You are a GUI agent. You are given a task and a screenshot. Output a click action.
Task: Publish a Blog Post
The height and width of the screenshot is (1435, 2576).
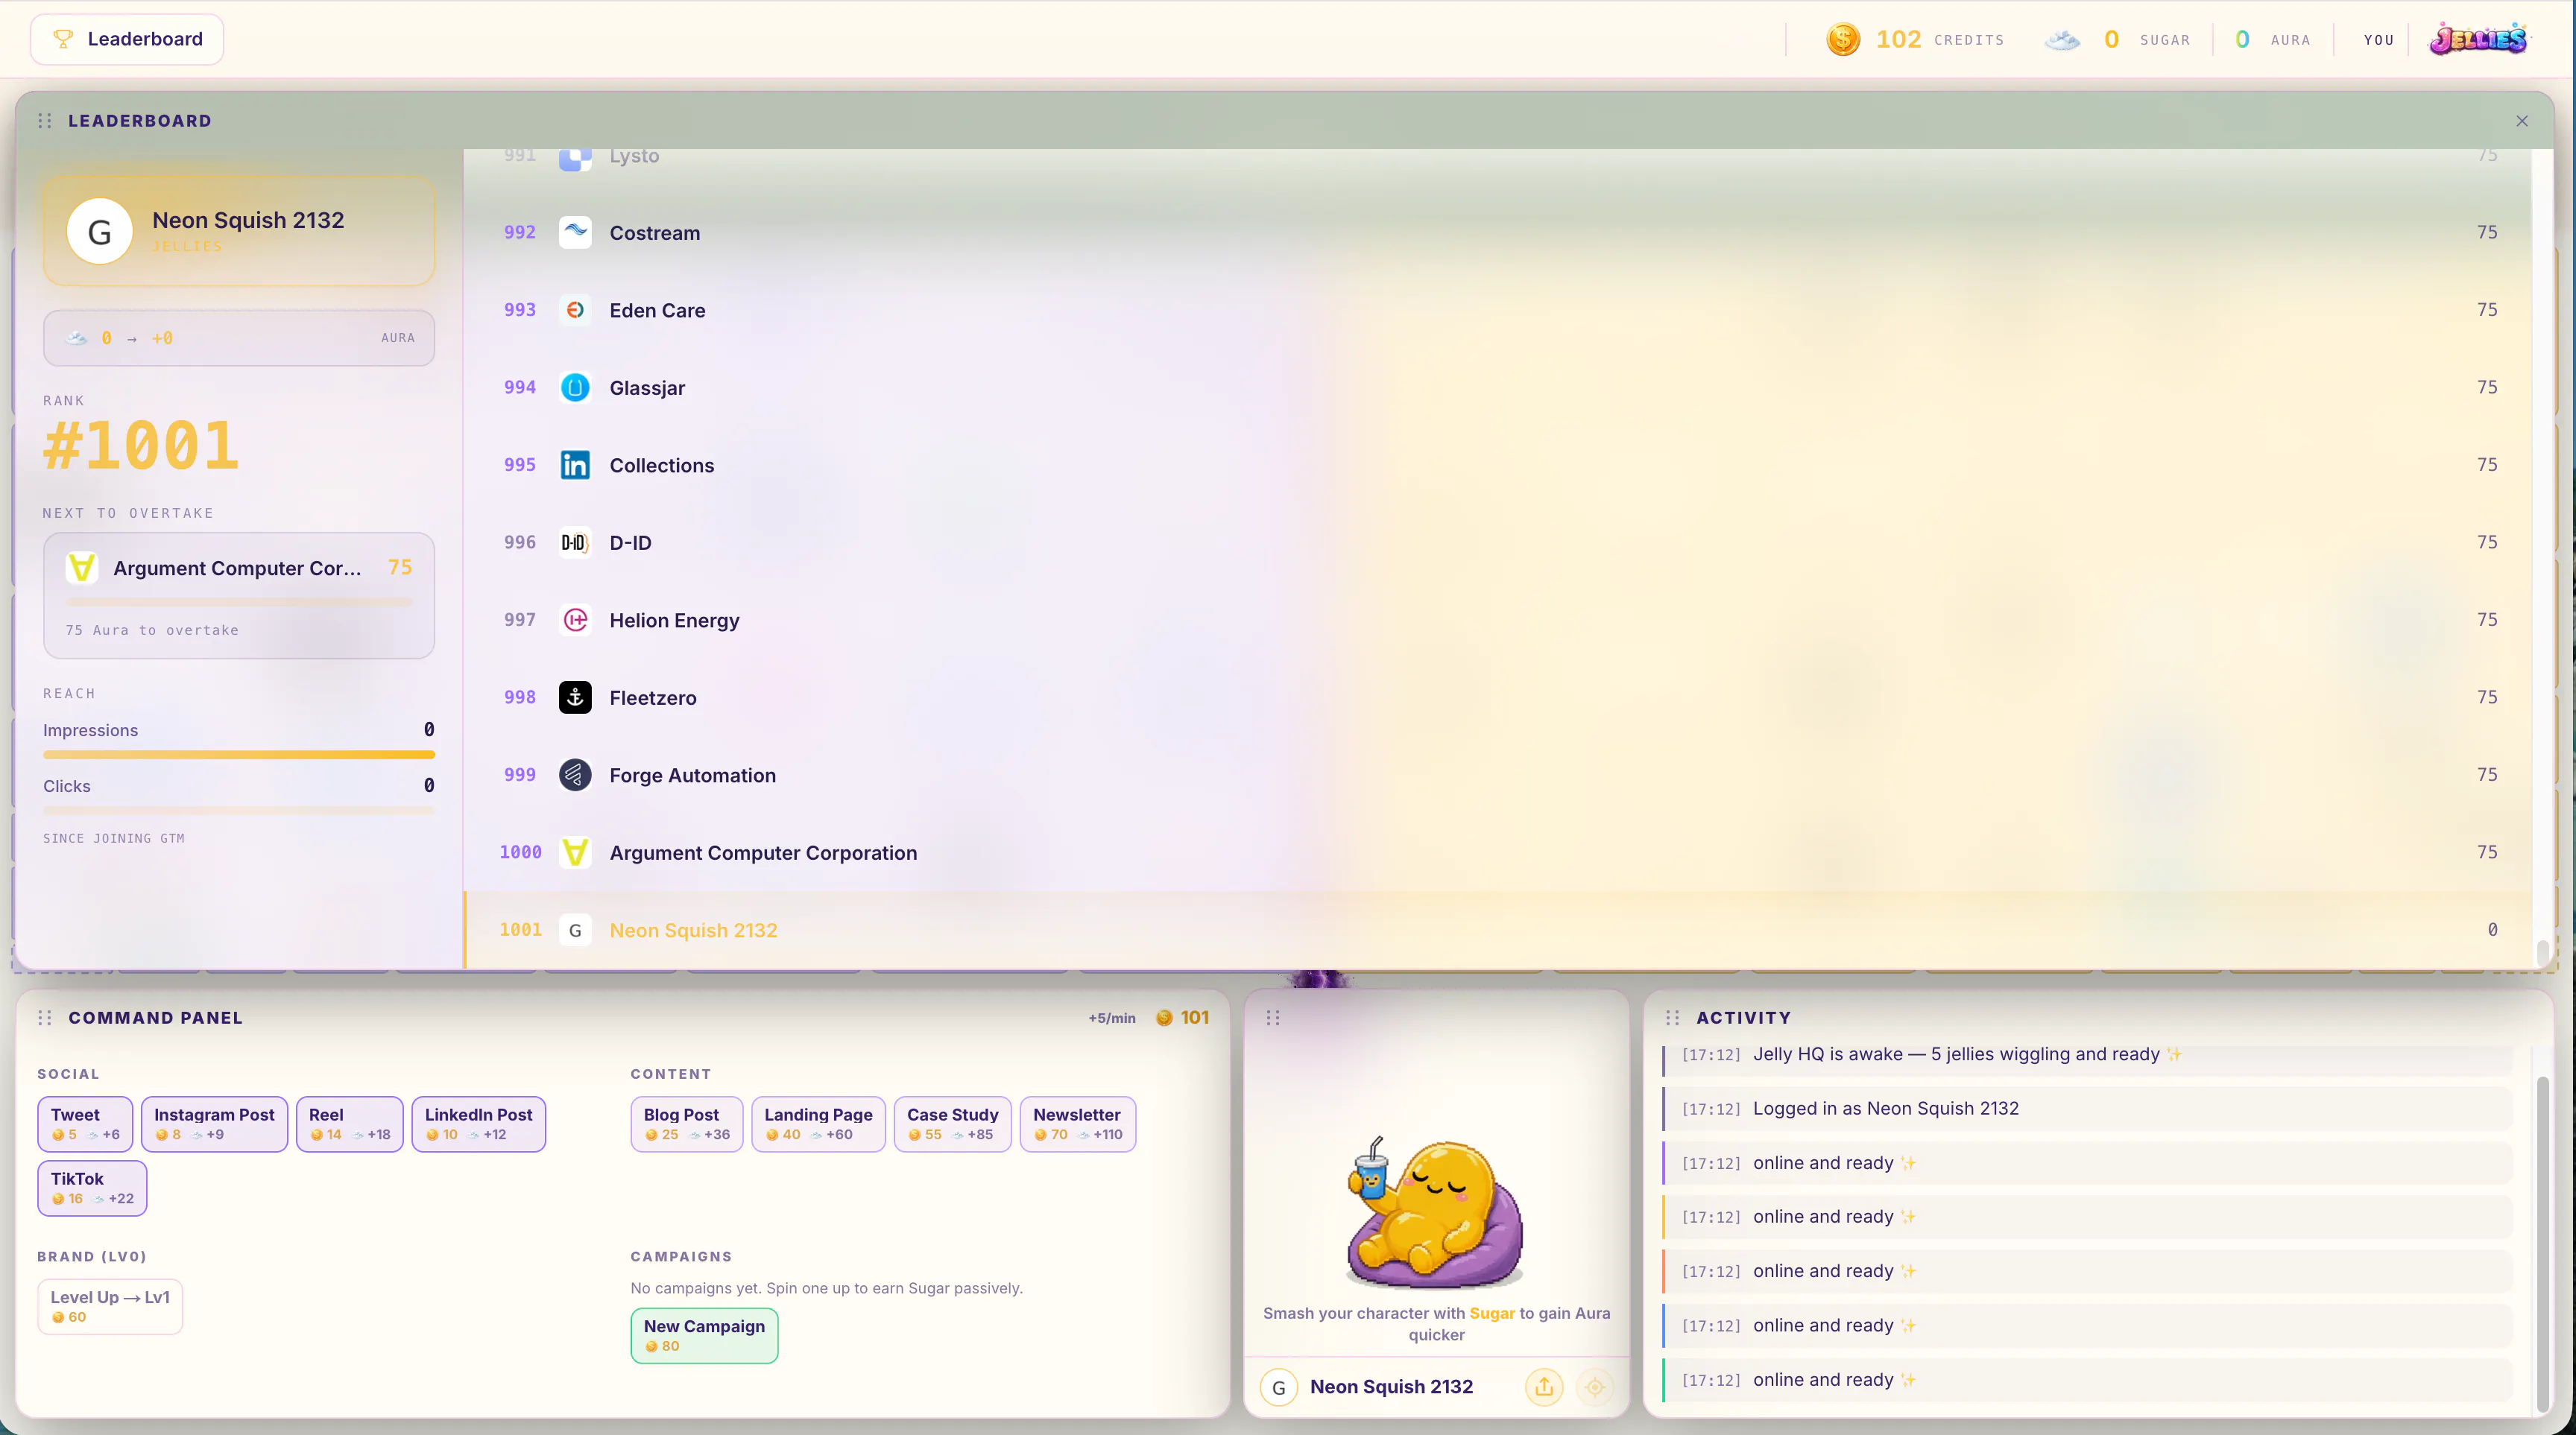[x=687, y=1124]
